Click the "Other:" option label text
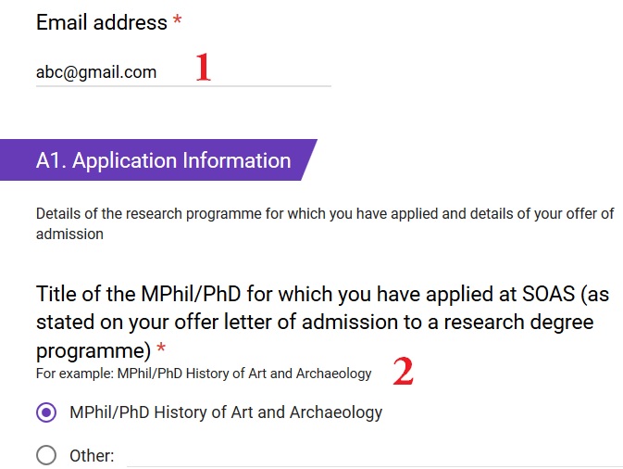Image resolution: width=623 pixels, height=469 pixels. [x=92, y=455]
